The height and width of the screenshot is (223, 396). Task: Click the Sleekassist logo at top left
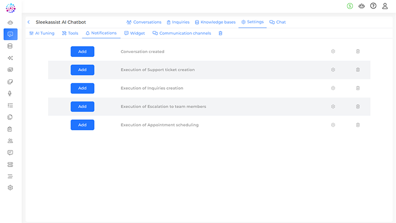(10, 8)
